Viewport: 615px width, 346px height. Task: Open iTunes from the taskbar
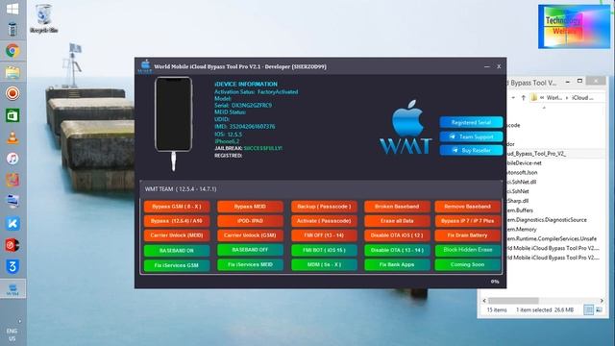click(x=12, y=159)
